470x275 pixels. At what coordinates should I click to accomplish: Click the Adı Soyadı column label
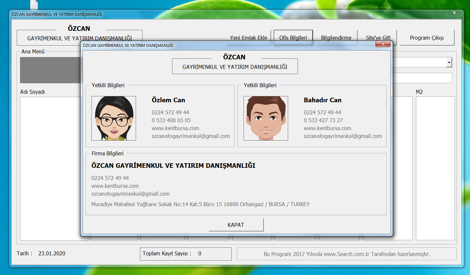[x=32, y=92]
